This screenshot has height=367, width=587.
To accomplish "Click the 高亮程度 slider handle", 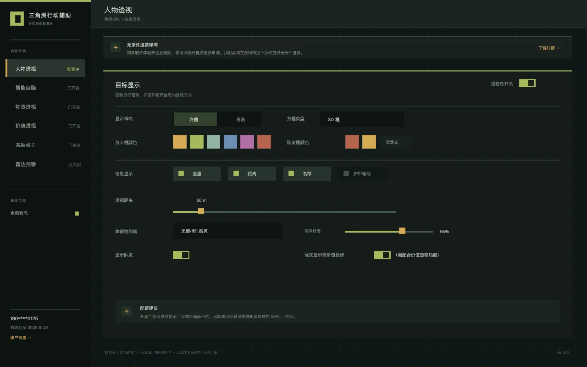I will pyautogui.click(x=402, y=231).
